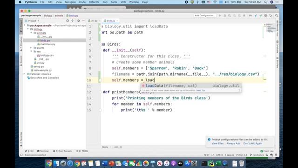
Task: Click expand/collapse all icon in Project panel
Action: [73, 21]
